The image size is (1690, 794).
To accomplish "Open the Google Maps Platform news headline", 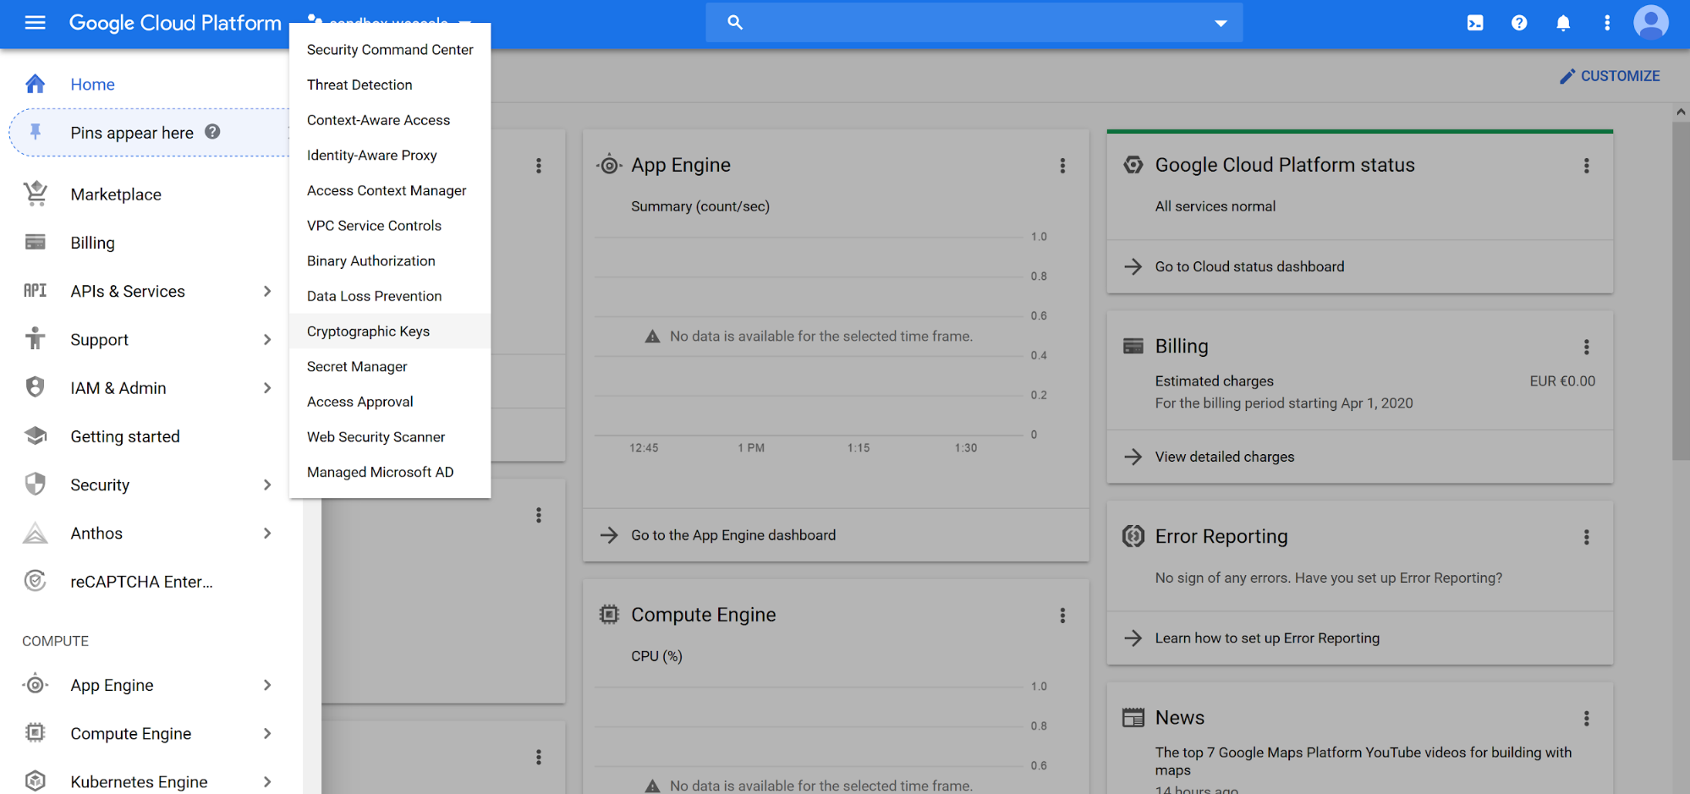I will coord(1364,761).
